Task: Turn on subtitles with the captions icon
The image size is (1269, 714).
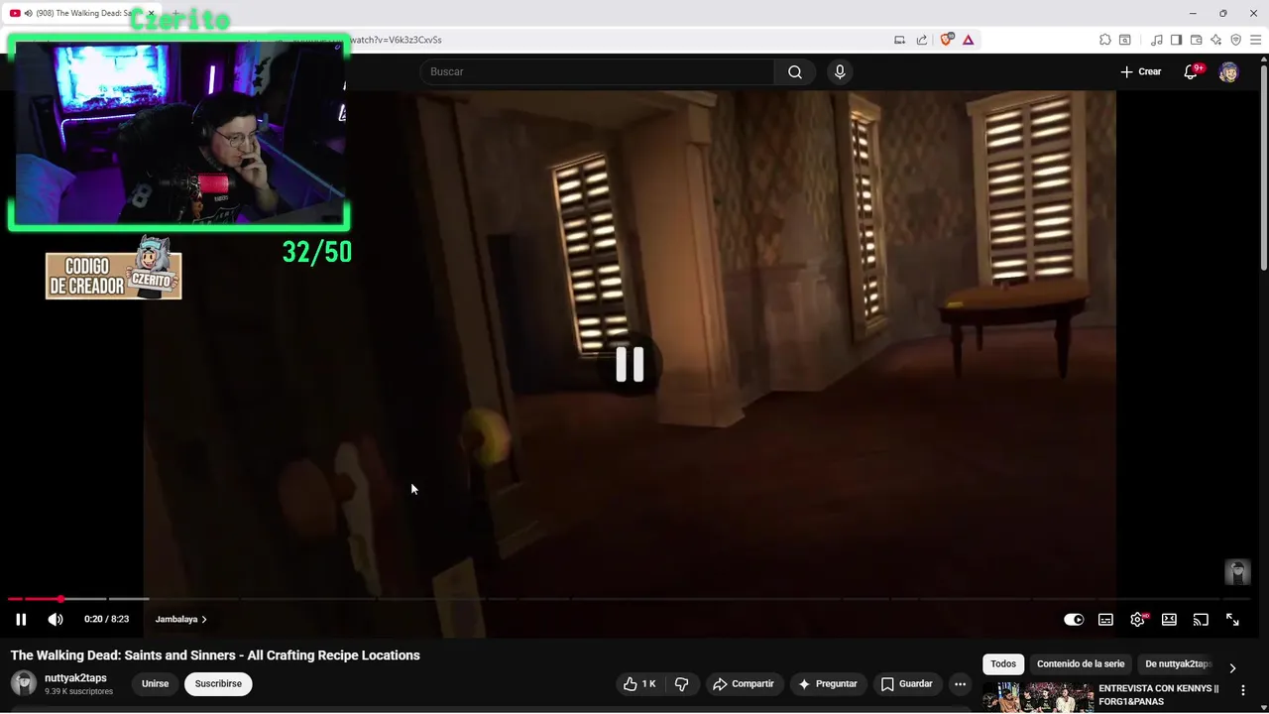Action: pos(1105,620)
